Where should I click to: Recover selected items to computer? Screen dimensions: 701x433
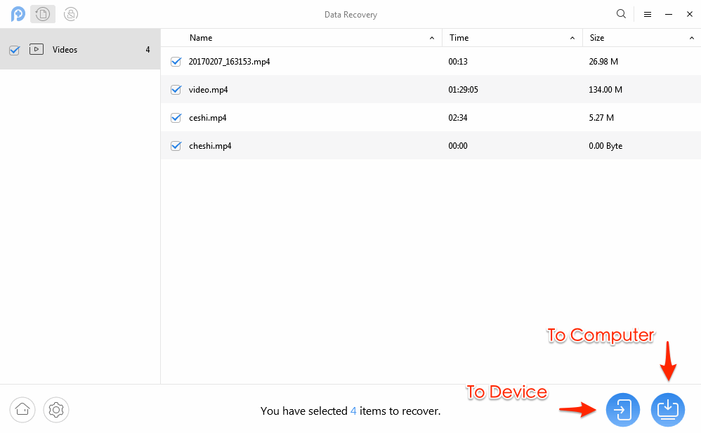[667, 409]
